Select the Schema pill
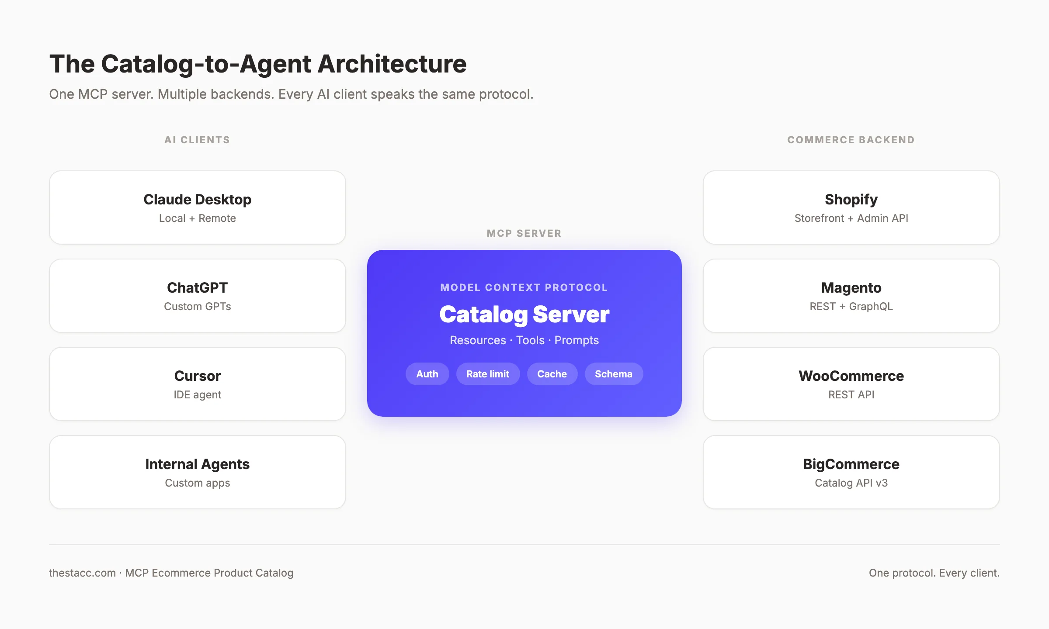The image size is (1049, 629). (x=614, y=374)
